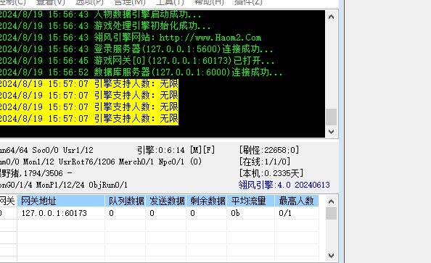Image resolution: width=431 pixels, height=263 pixels.
Task: Click the log panel scroll-down arrow
Action: [331, 132]
